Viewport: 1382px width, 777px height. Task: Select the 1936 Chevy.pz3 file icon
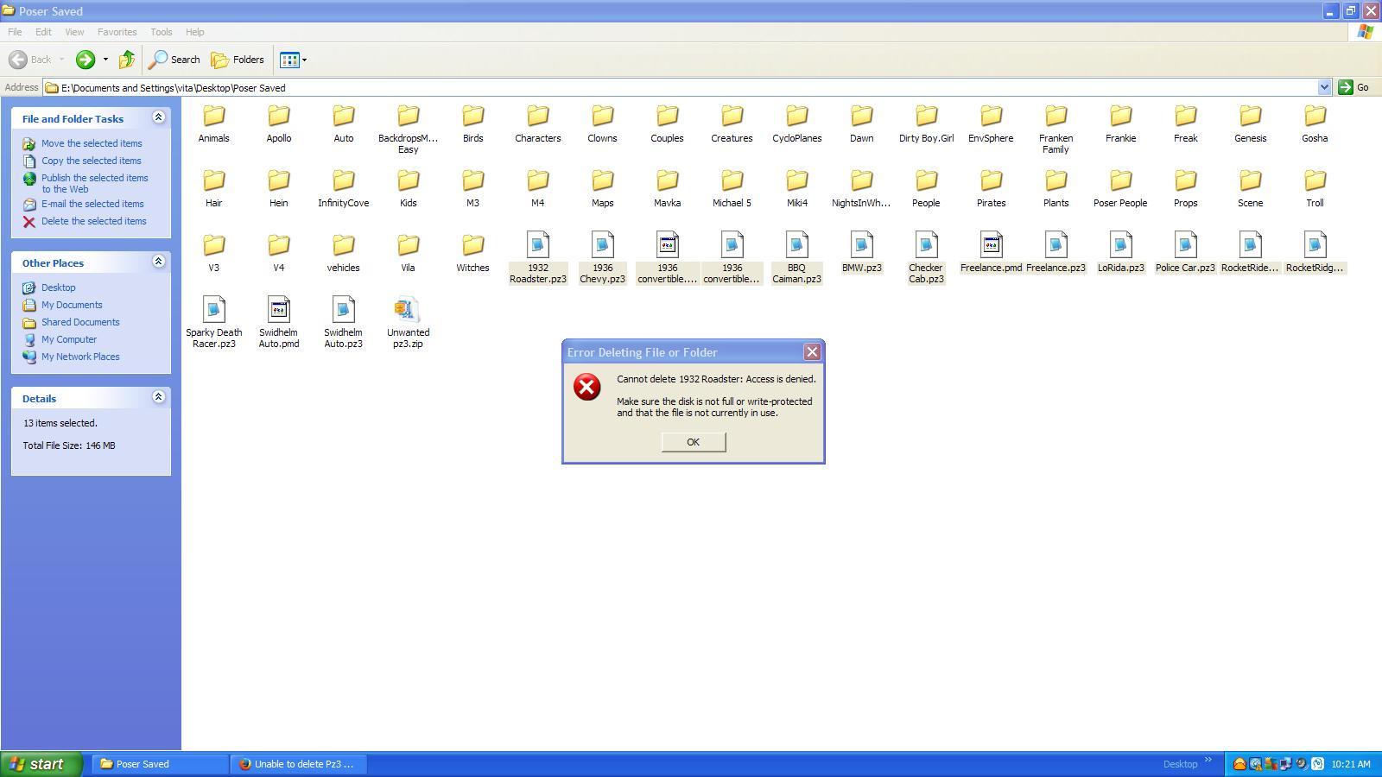[x=602, y=245]
